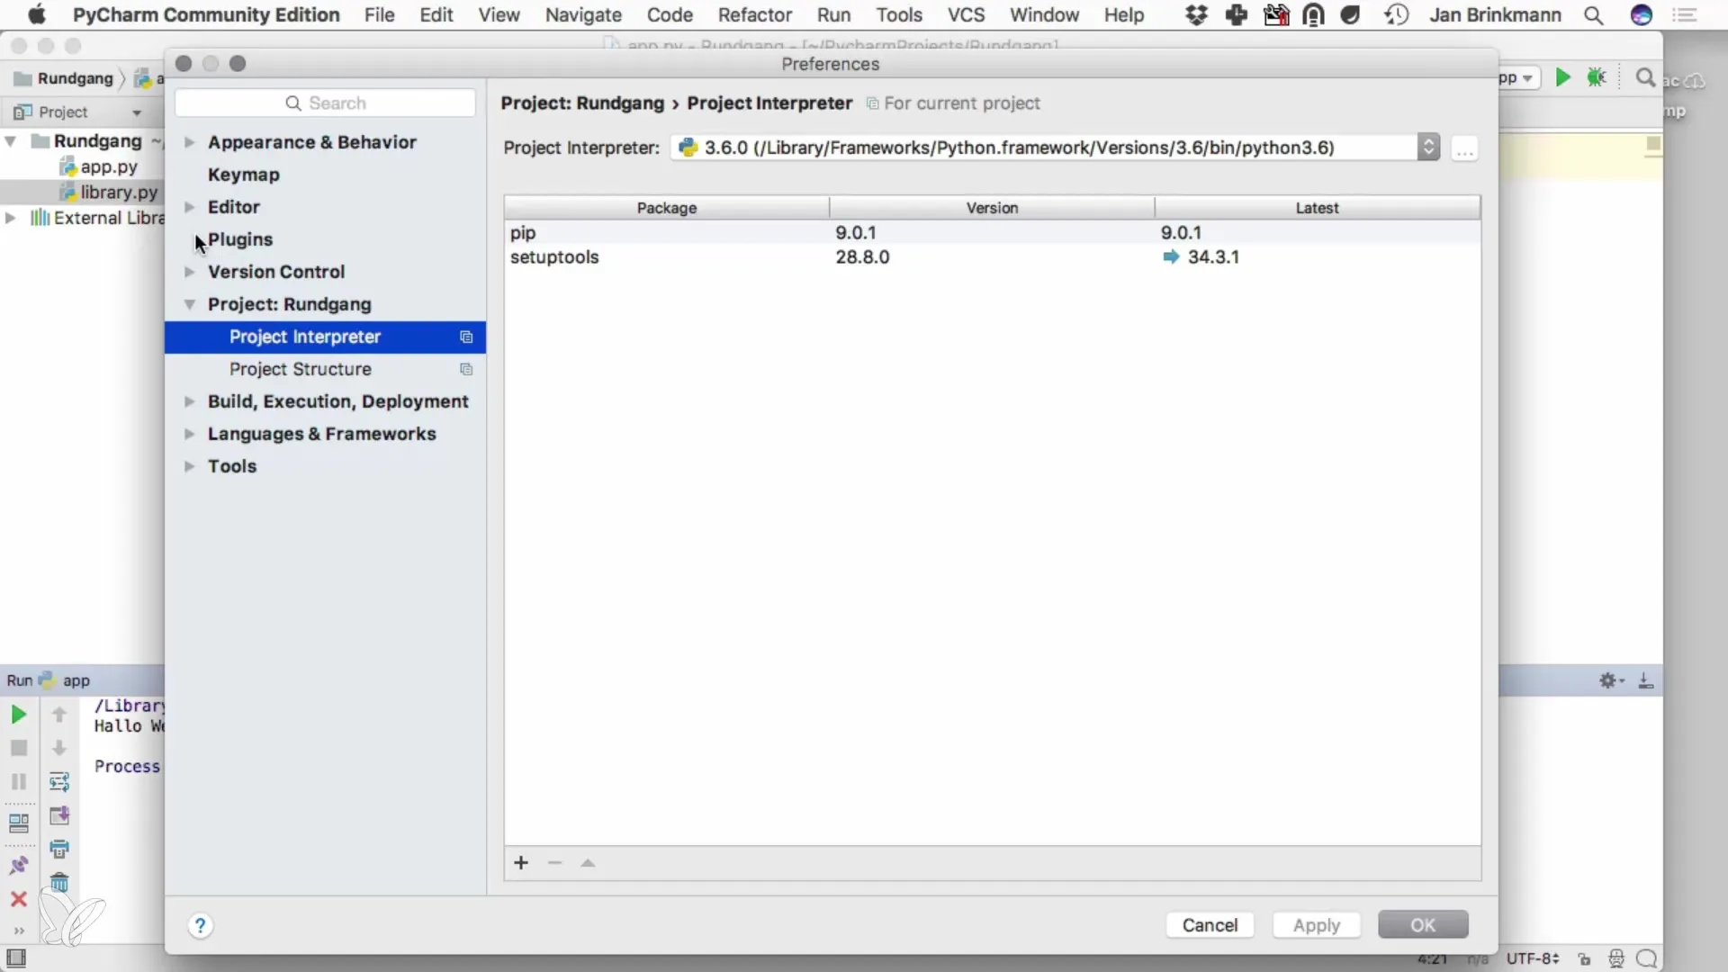
Task: Click Time Machine icon in menu bar
Action: tap(1397, 15)
